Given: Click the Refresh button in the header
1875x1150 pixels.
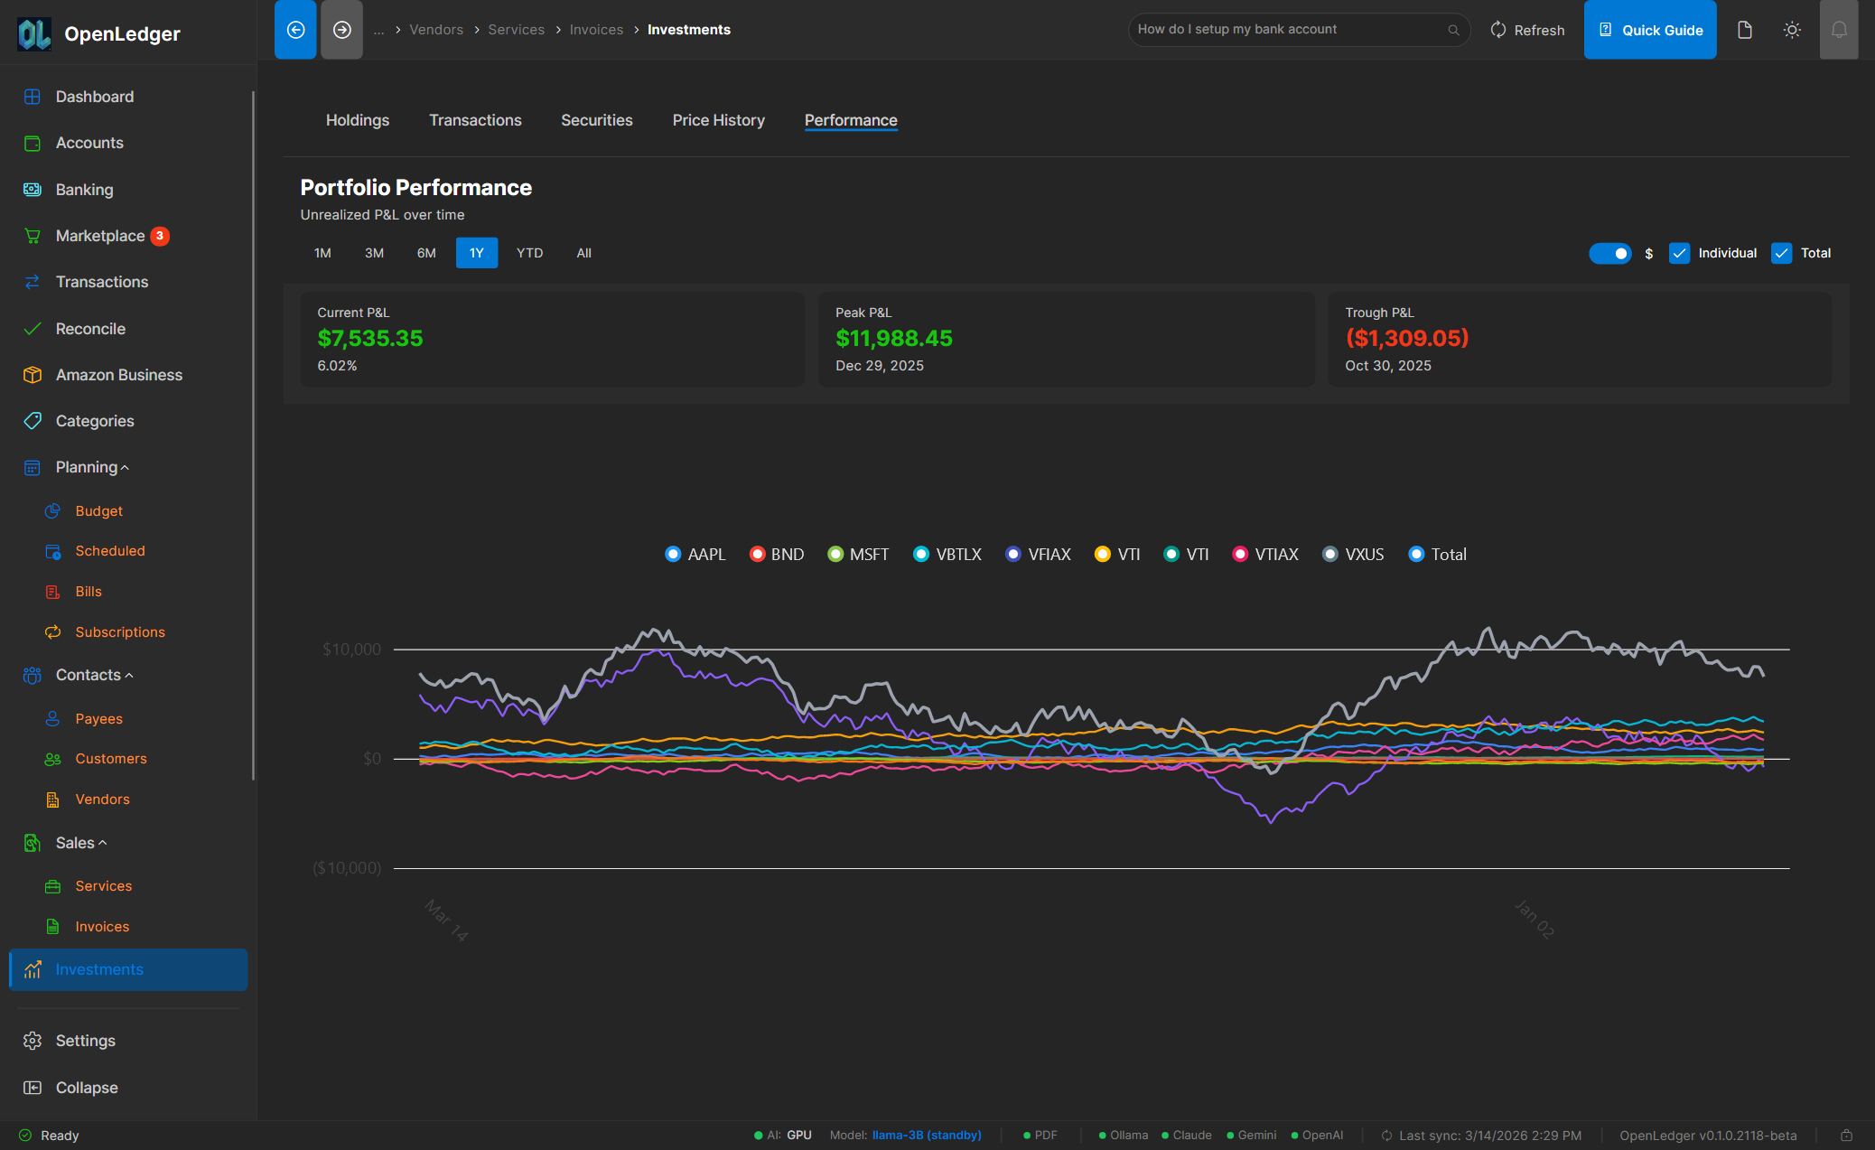Looking at the screenshot, I should [x=1527, y=29].
